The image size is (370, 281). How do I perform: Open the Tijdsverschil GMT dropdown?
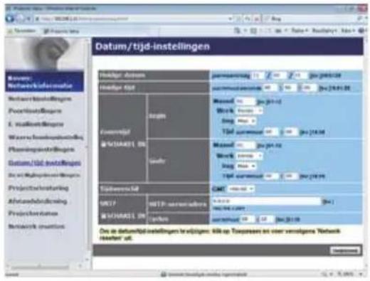point(240,189)
